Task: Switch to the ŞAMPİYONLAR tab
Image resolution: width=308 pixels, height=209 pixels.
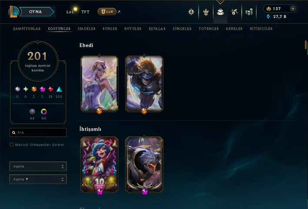Action: click(27, 29)
